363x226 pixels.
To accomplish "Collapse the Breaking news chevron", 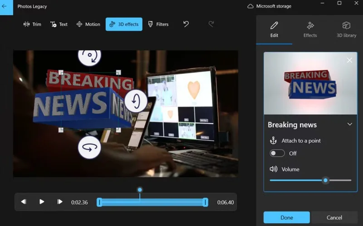I will (349, 124).
